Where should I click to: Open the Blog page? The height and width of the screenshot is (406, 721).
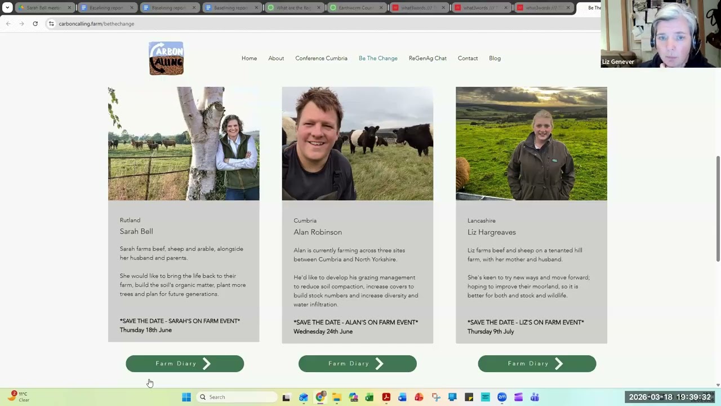pyautogui.click(x=495, y=58)
